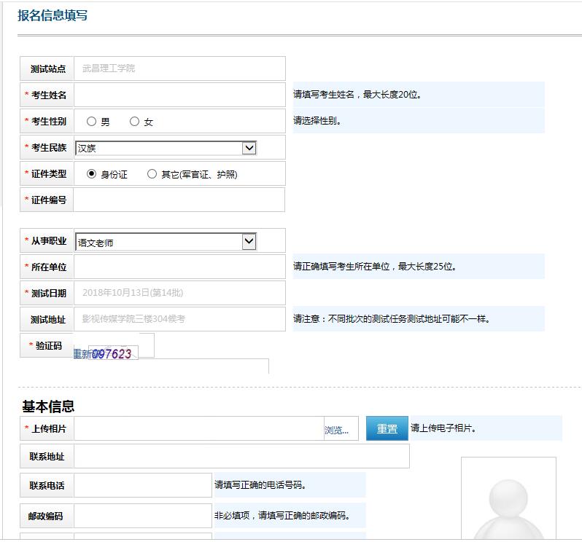Click into the 证件编号 input box

[179, 200]
